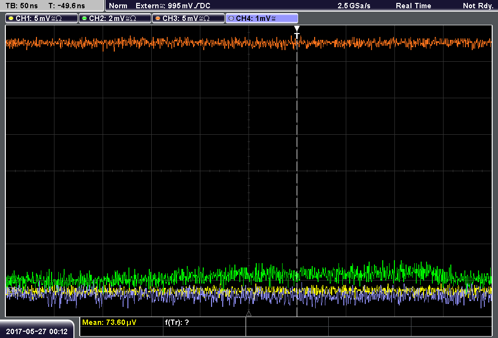
Task: Select the CH2 2 mV channel tab
Action: tap(115, 18)
